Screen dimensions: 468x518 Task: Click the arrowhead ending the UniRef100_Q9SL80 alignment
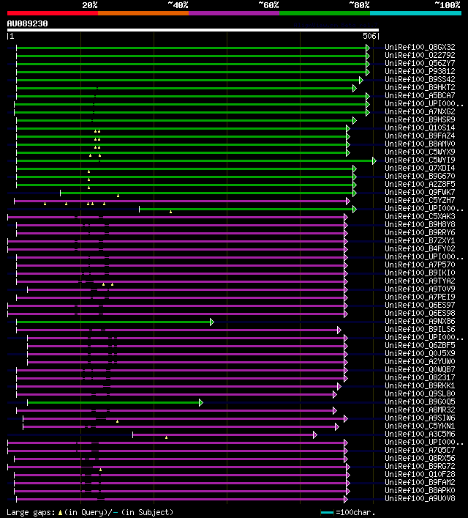pyautogui.click(x=335, y=394)
